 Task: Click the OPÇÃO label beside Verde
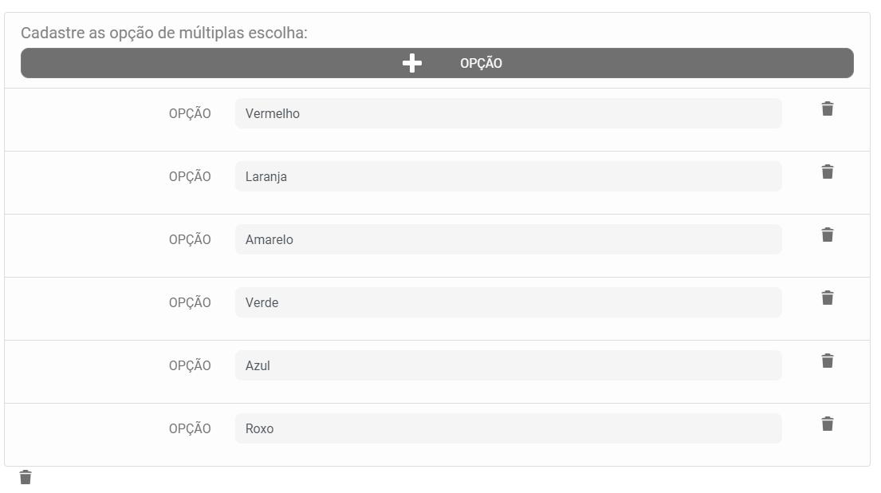(190, 302)
